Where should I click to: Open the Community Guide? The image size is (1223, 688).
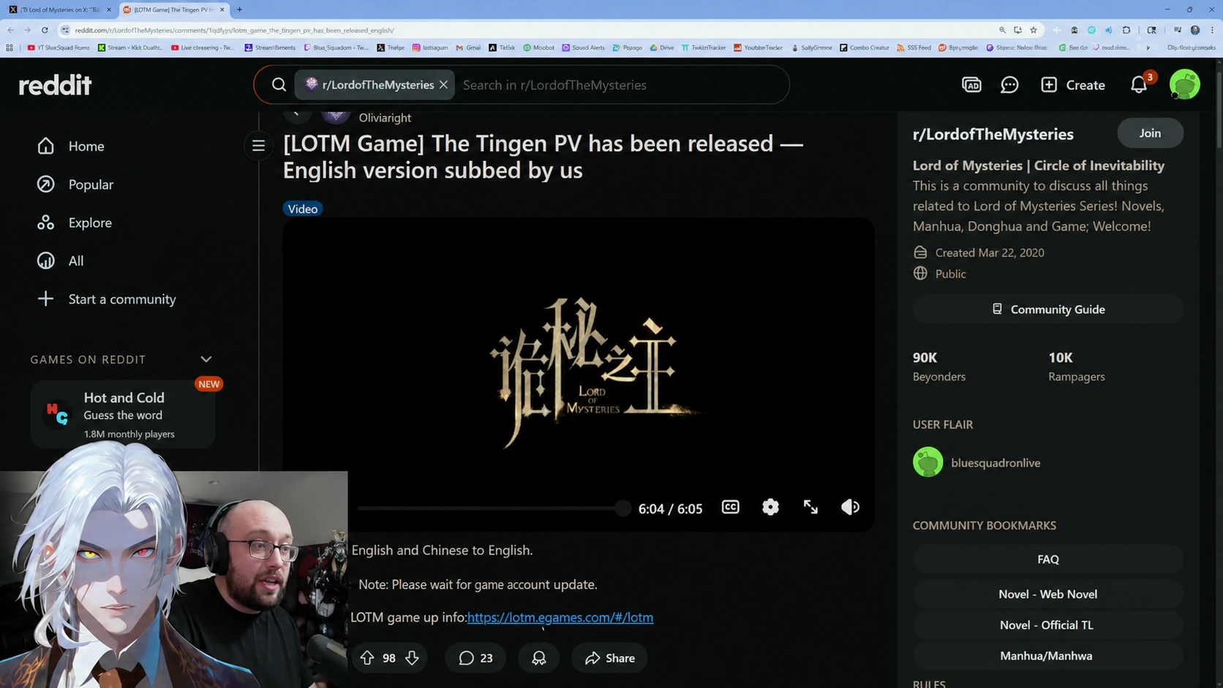(1047, 309)
